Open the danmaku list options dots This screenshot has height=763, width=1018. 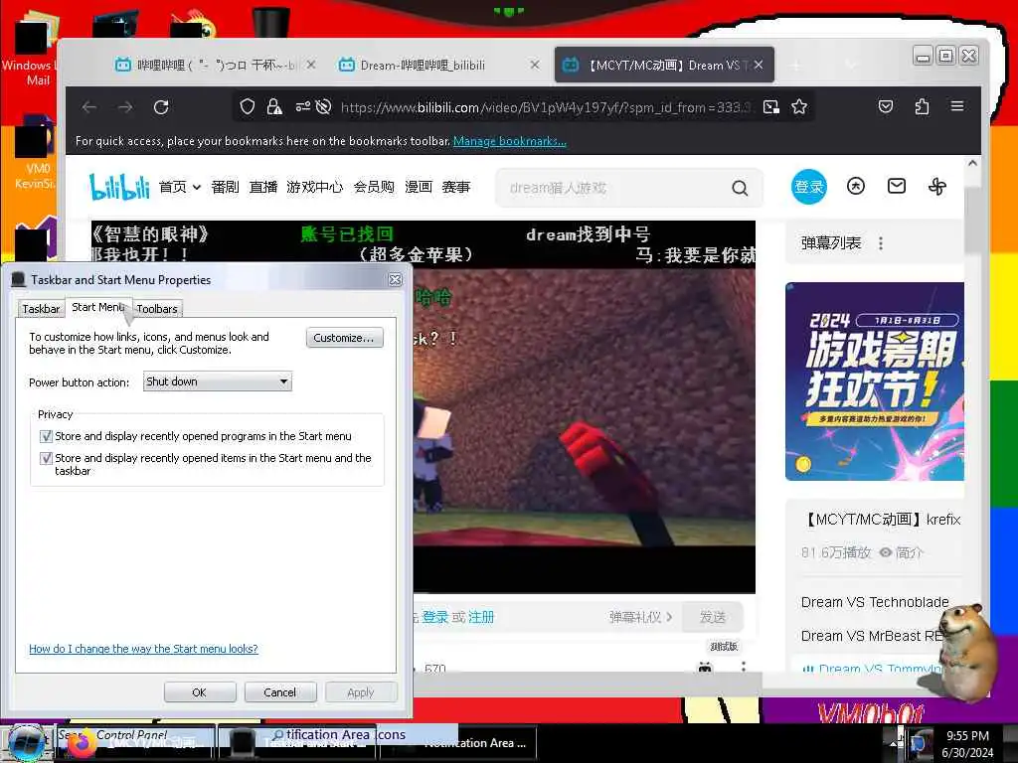click(881, 243)
